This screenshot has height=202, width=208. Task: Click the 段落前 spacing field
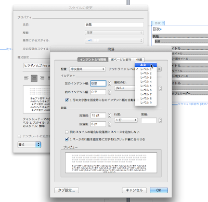click(98, 116)
